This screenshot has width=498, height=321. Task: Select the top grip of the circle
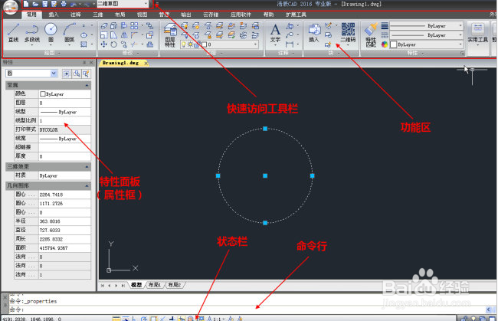265,129
